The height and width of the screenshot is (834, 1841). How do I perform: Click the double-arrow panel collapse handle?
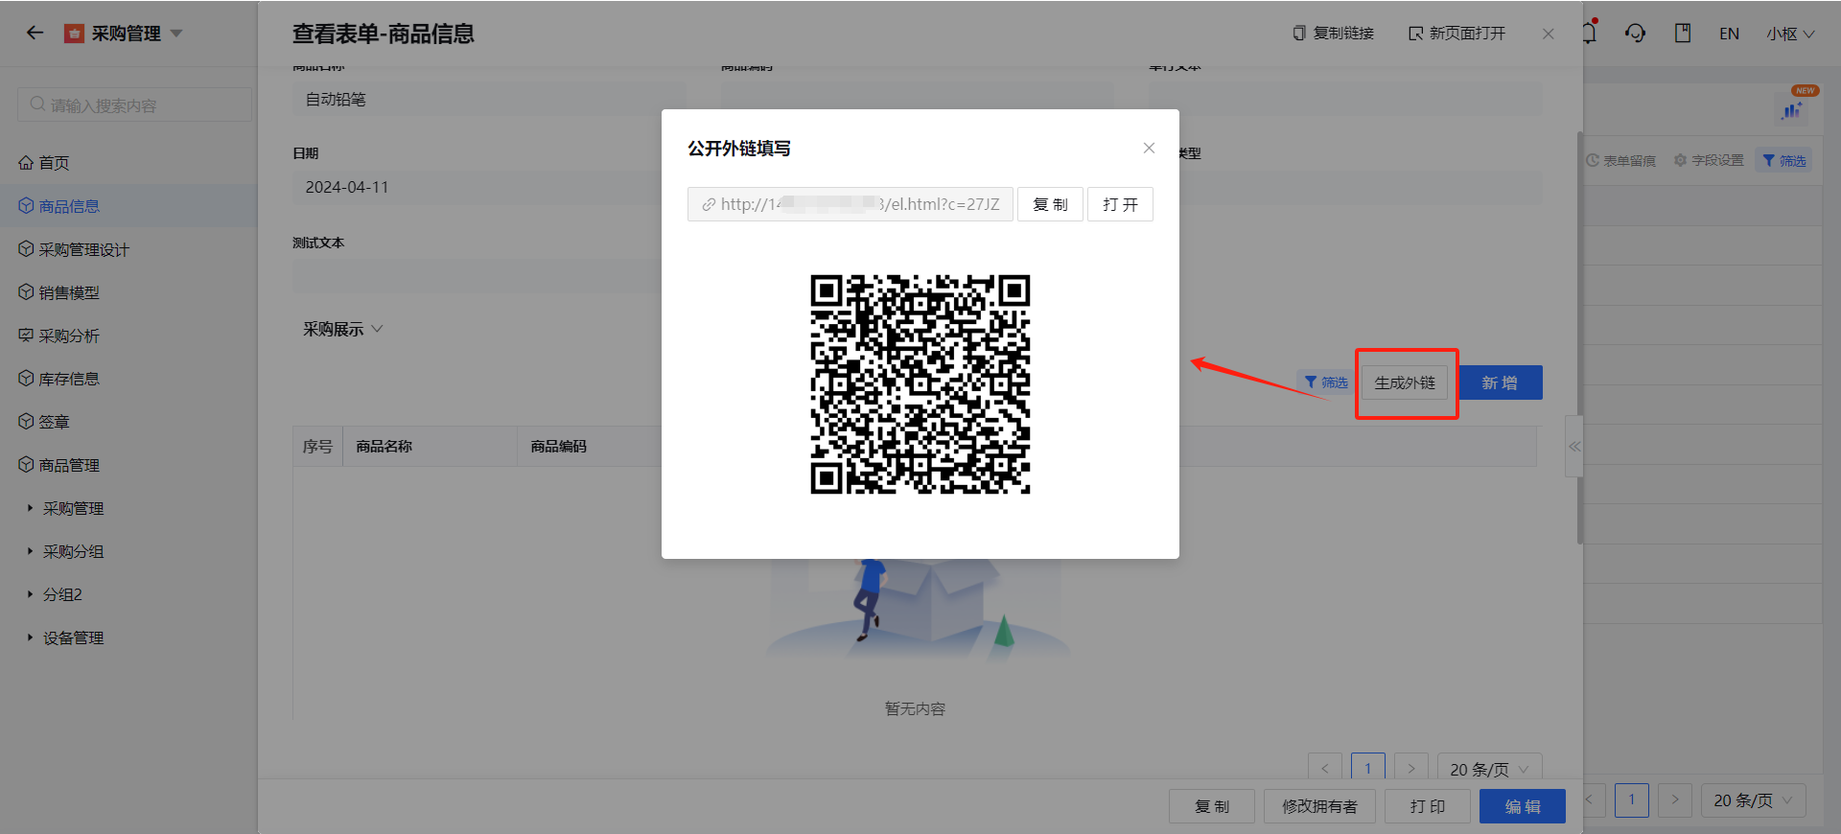[x=1573, y=446]
